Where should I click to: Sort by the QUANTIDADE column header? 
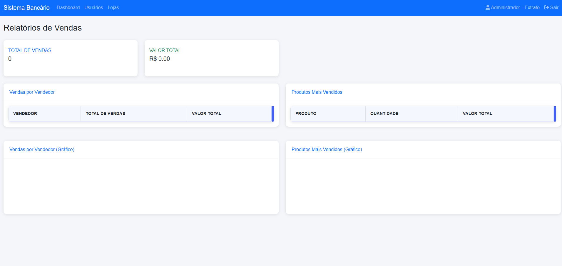point(384,113)
